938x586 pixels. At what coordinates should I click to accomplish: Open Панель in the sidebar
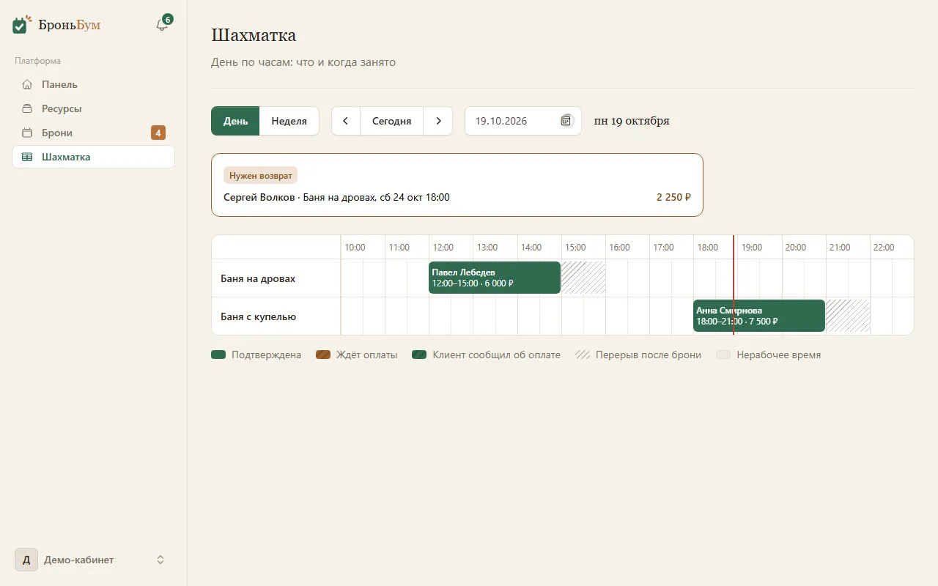pos(93,84)
